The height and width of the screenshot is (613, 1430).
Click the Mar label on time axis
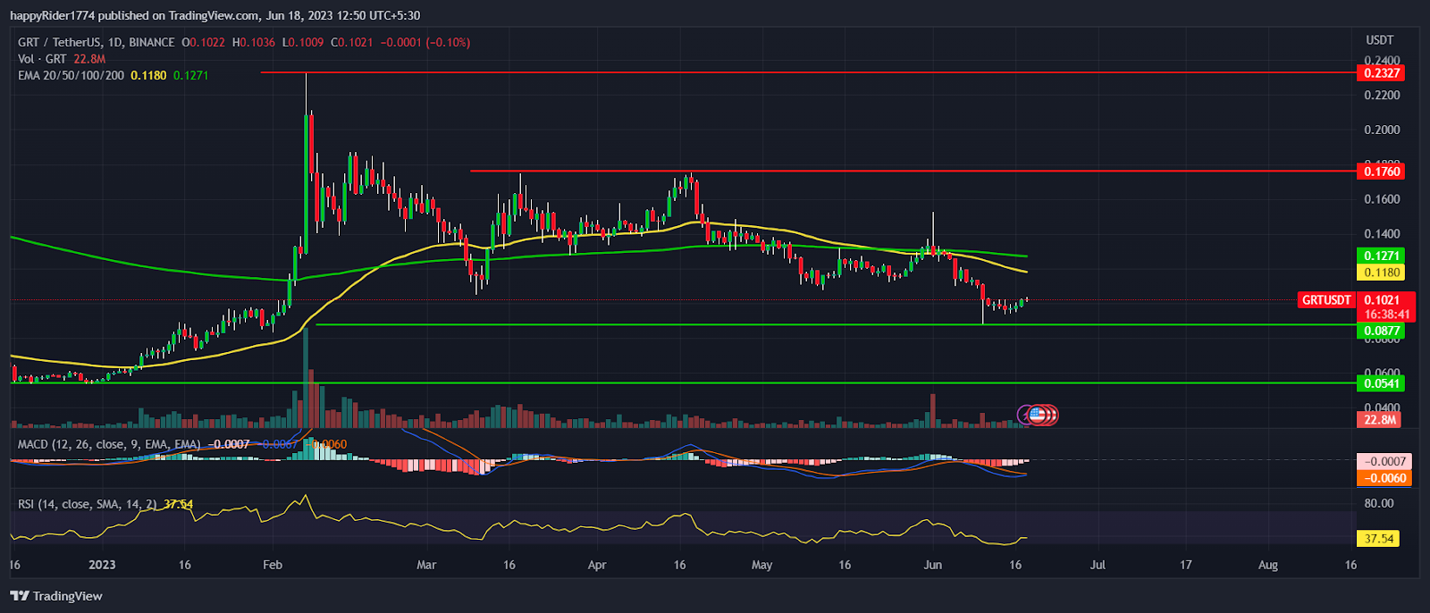coord(426,565)
